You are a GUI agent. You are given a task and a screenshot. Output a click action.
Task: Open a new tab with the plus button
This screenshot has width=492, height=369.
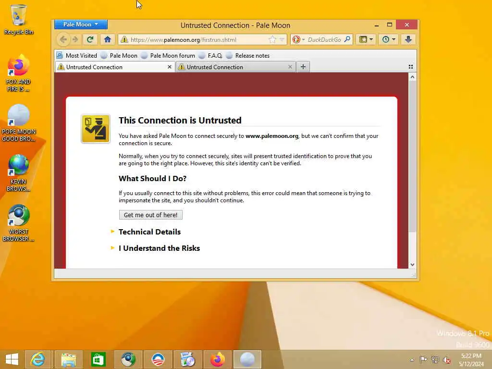click(303, 67)
